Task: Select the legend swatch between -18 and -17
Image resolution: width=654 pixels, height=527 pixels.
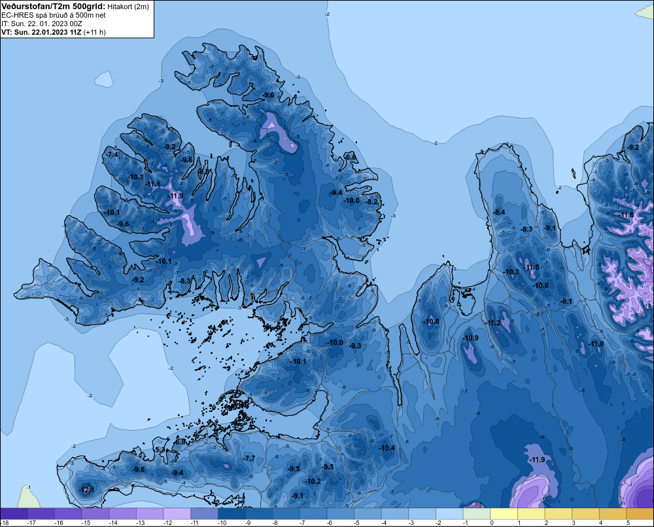Action: coord(14,514)
